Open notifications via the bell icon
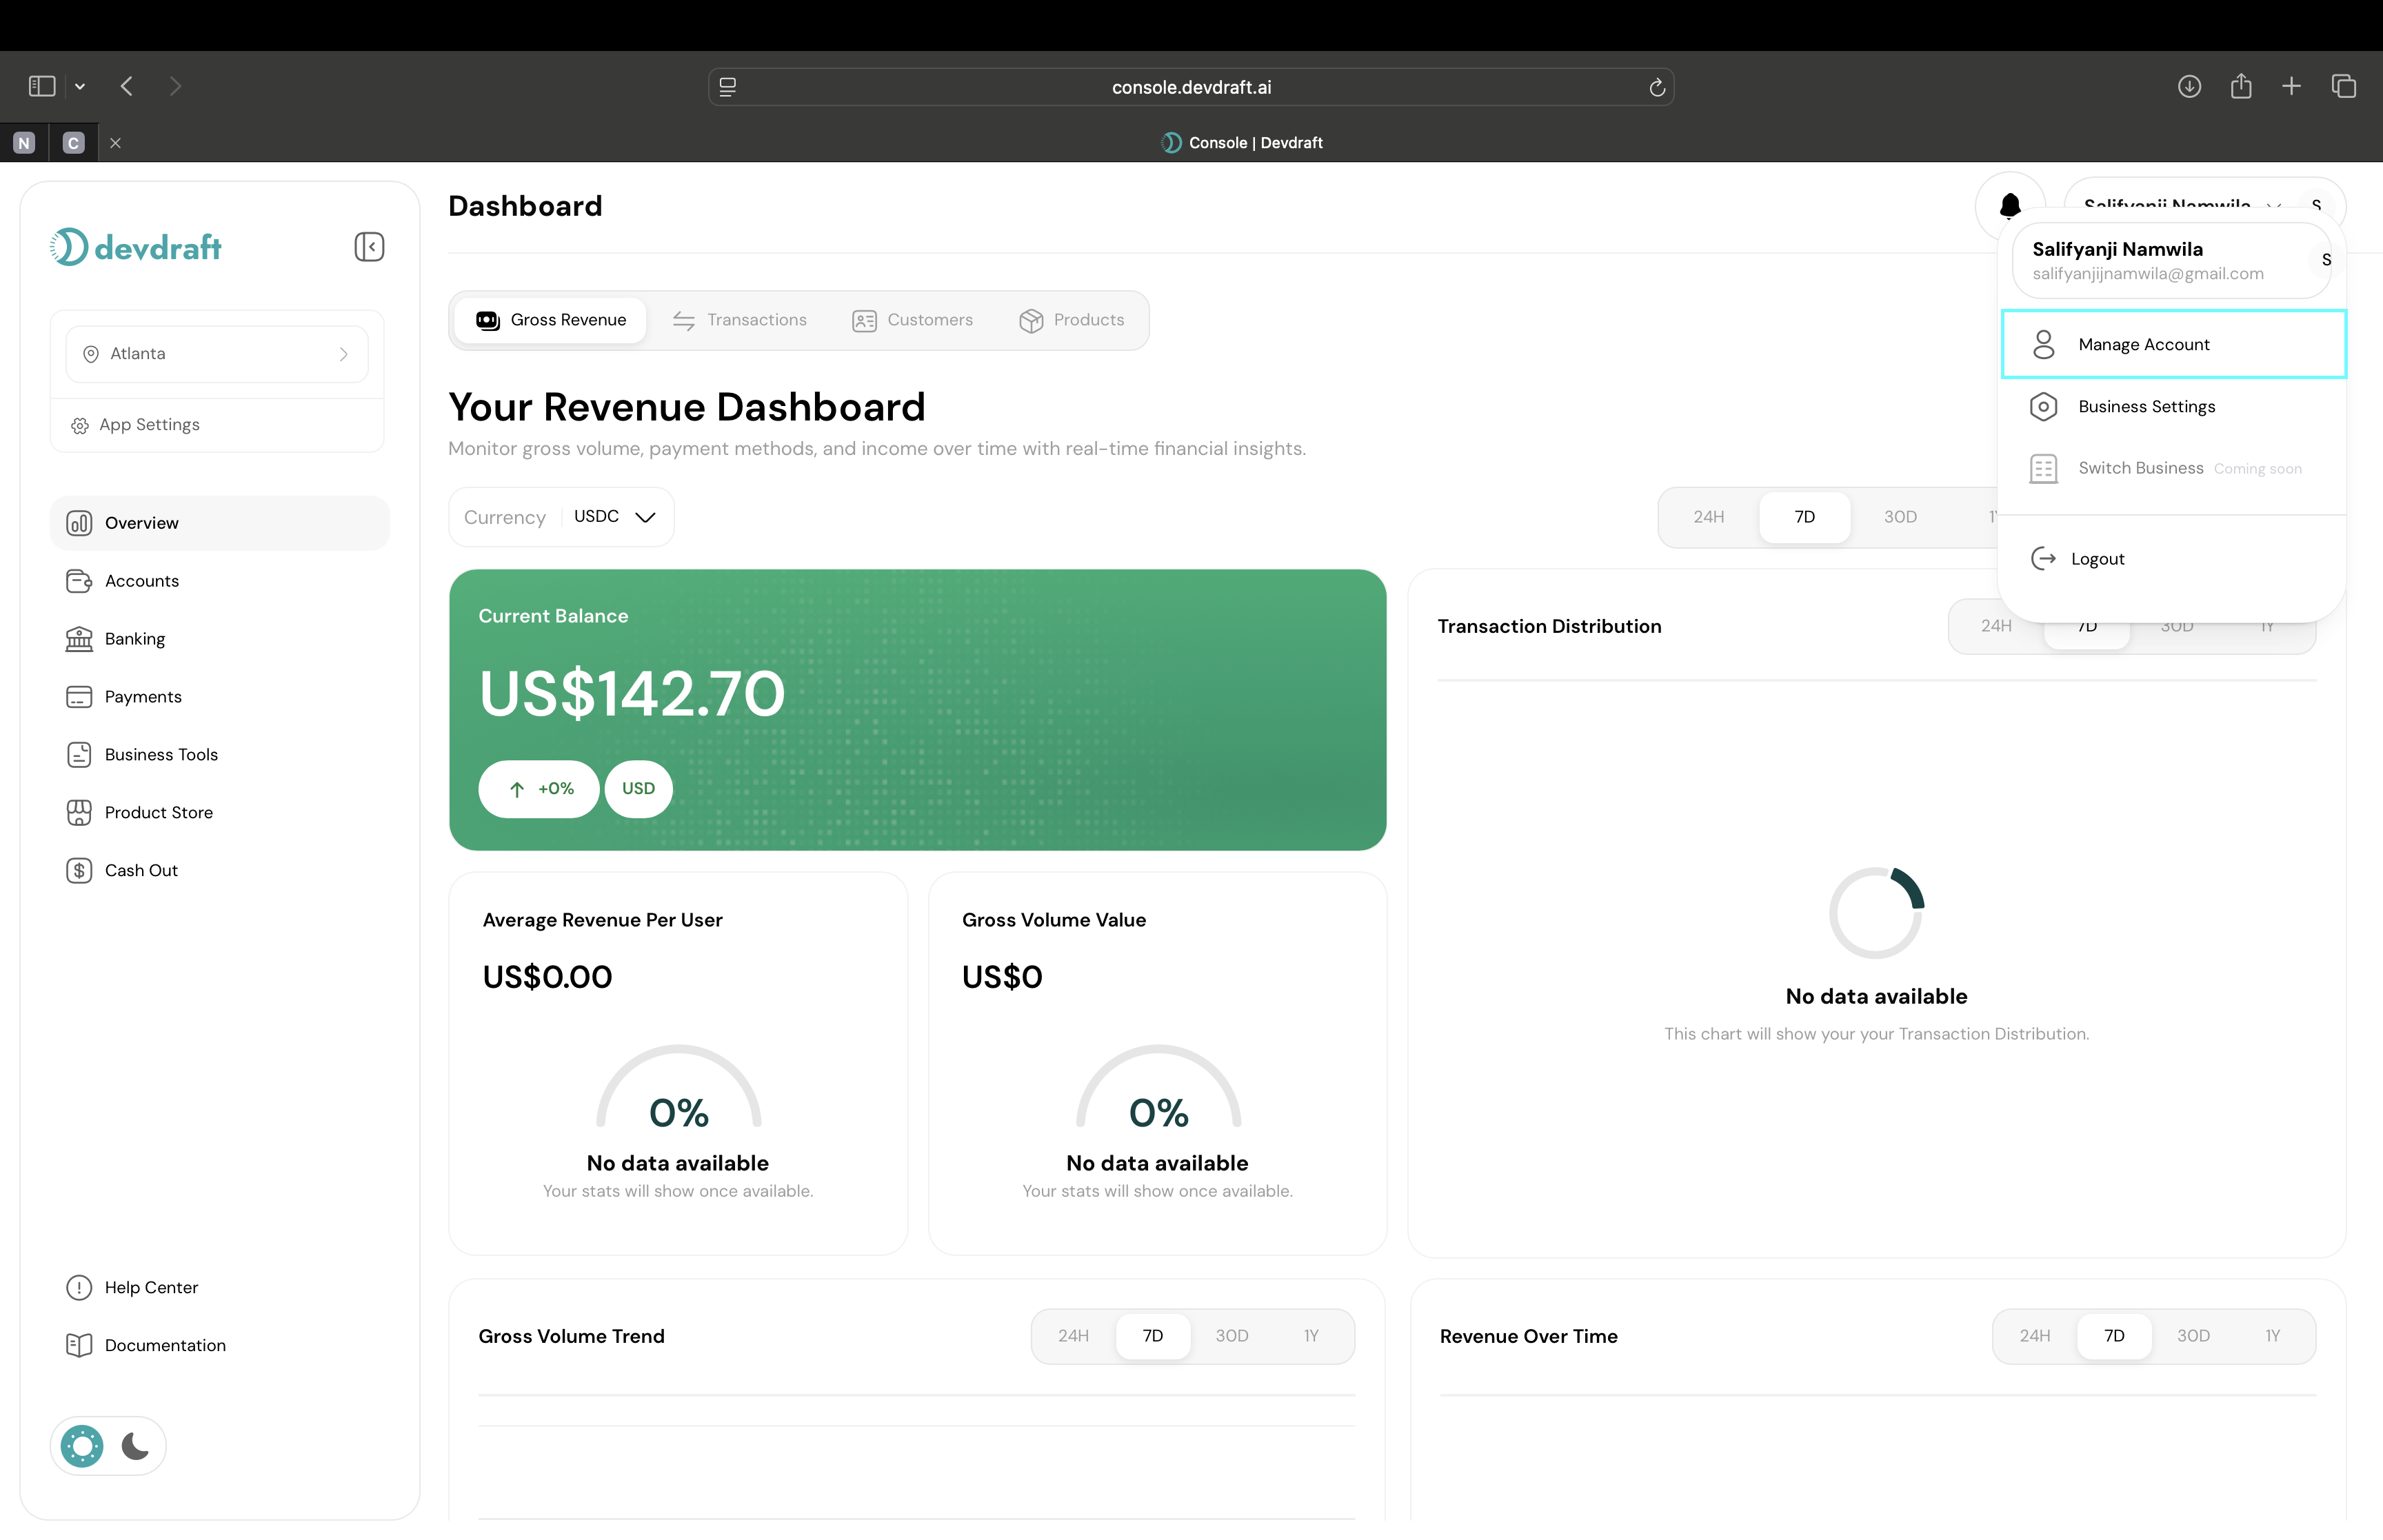Image resolution: width=2383 pixels, height=1540 pixels. (2009, 207)
